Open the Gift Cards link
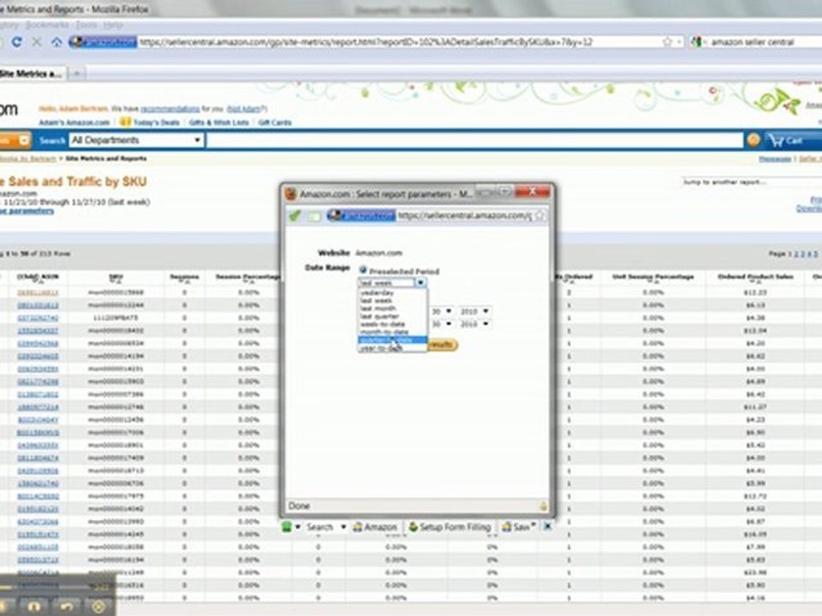Viewport: 822px width, 616px height. pyautogui.click(x=275, y=122)
